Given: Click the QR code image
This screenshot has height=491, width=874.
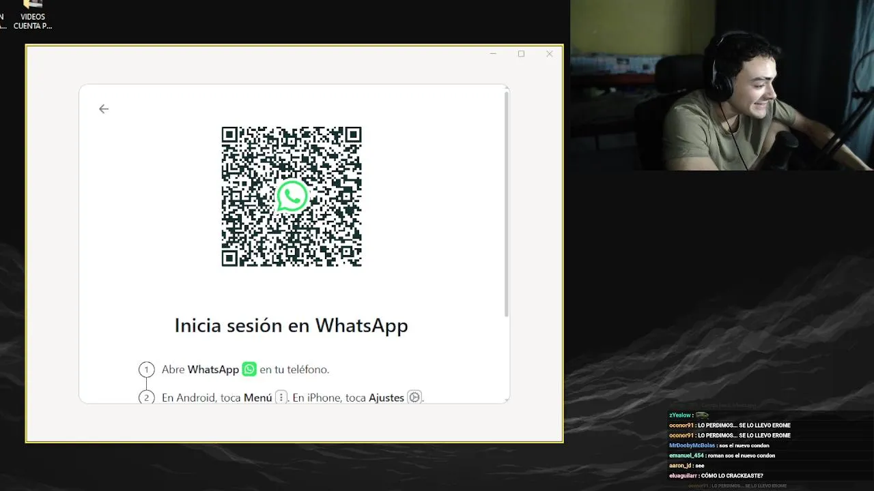Looking at the screenshot, I should tap(292, 196).
